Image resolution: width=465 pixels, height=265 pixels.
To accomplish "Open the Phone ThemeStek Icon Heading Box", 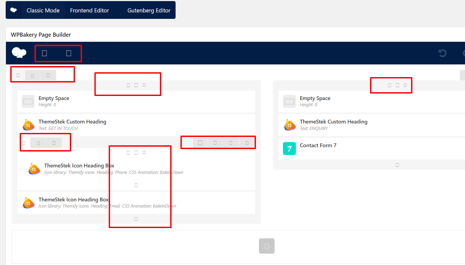I will 136,169.
